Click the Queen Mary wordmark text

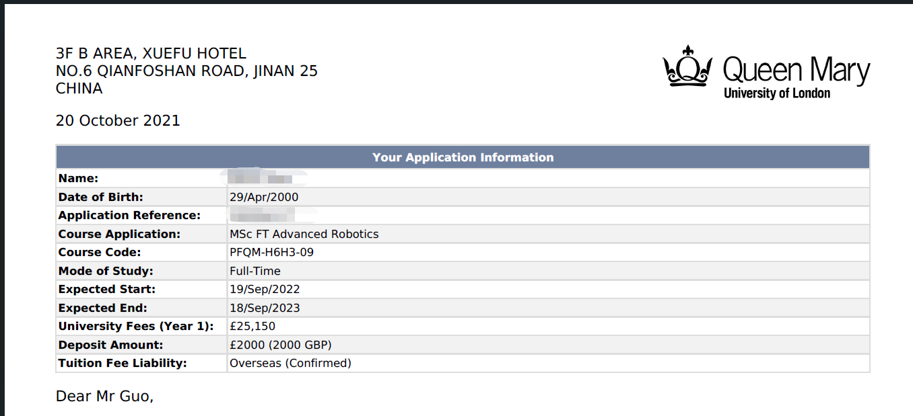click(x=796, y=71)
